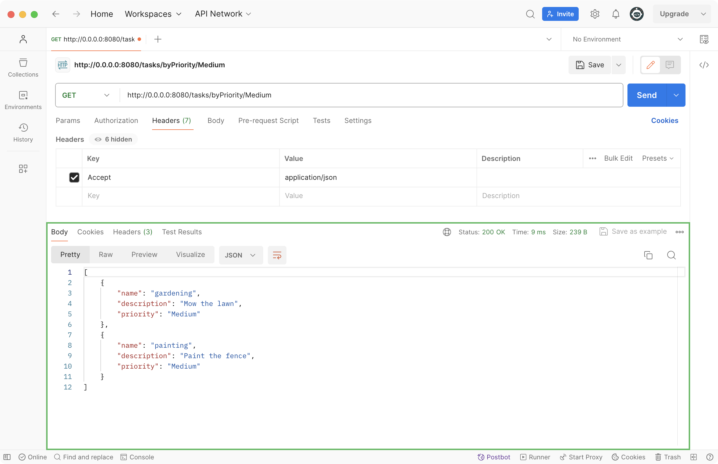This screenshot has width=718, height=464.
Task: Click the search icon in the toolbar
Action: pyautogui.click(x=530, y=14)
